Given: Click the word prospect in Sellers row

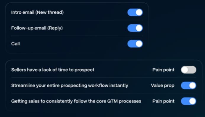Looking at the screenshot, I should pyautogui.click(x=84, y=70).
